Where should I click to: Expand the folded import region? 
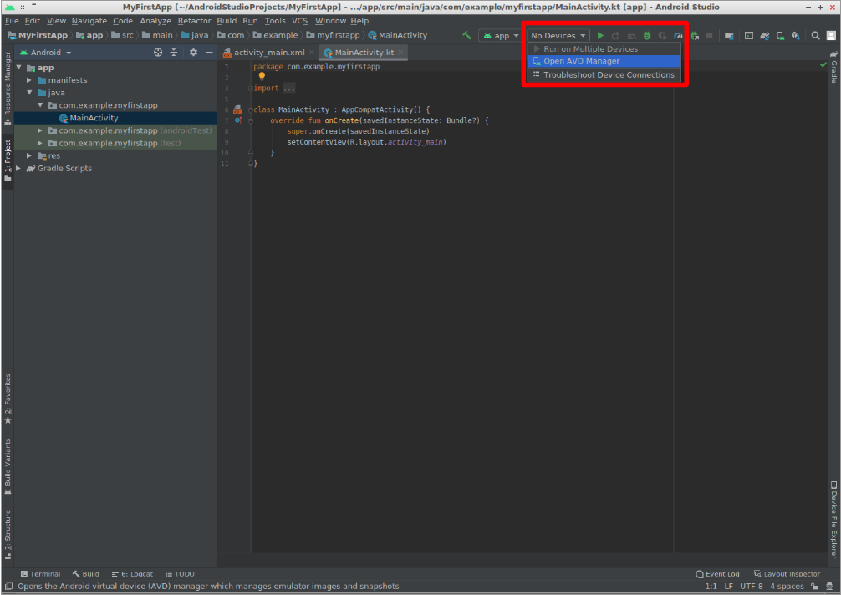pyautogui.click(x=289, y=89)
